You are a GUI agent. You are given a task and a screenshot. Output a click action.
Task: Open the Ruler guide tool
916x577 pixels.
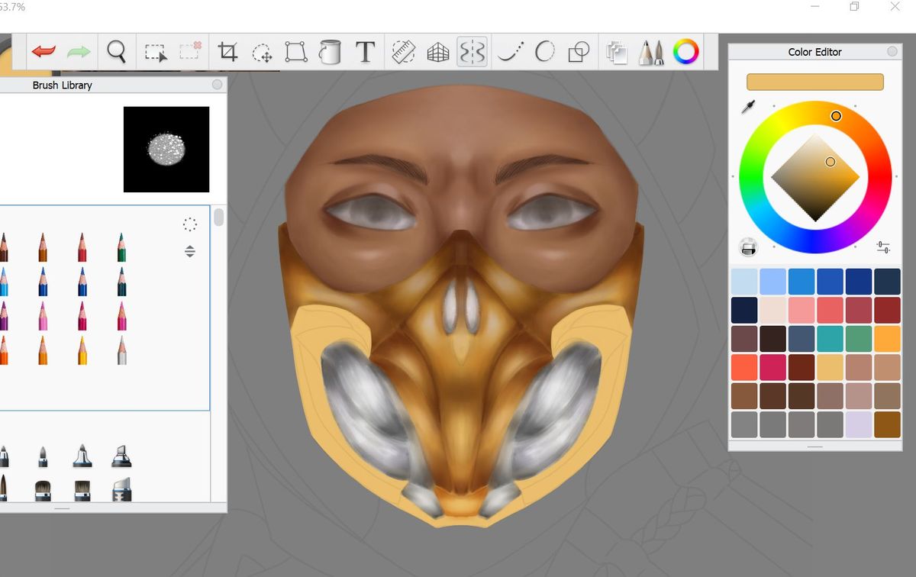tap(403, 52)
